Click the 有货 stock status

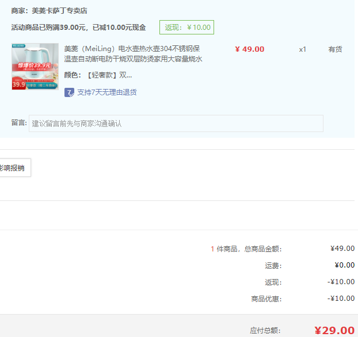[335, 49]
